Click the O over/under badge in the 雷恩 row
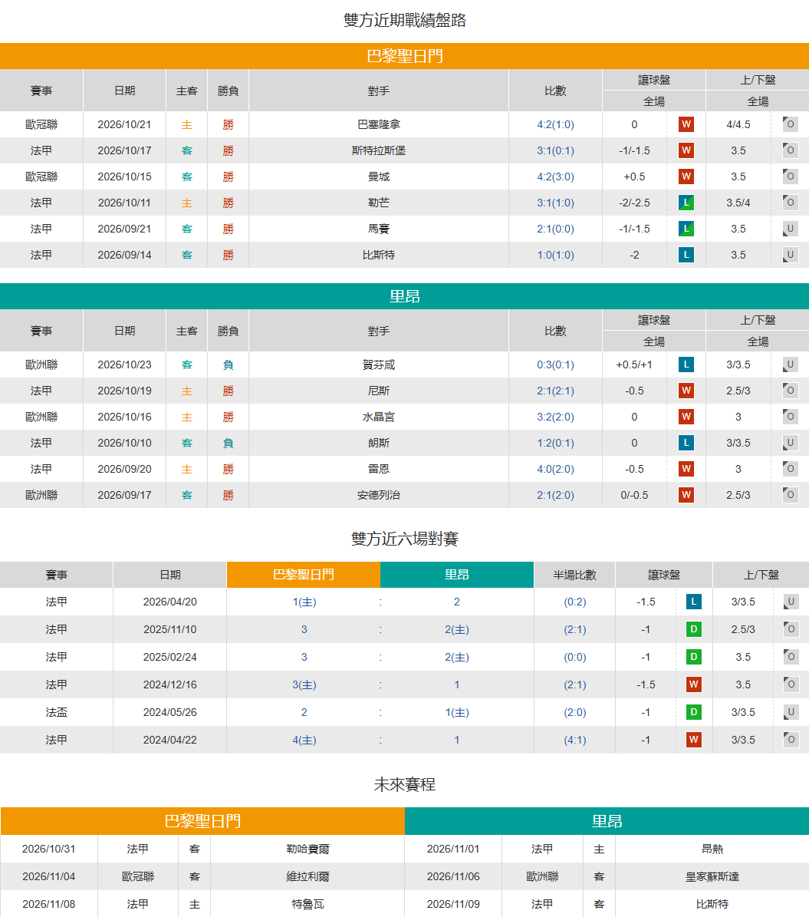 click(x=791, y=468)
